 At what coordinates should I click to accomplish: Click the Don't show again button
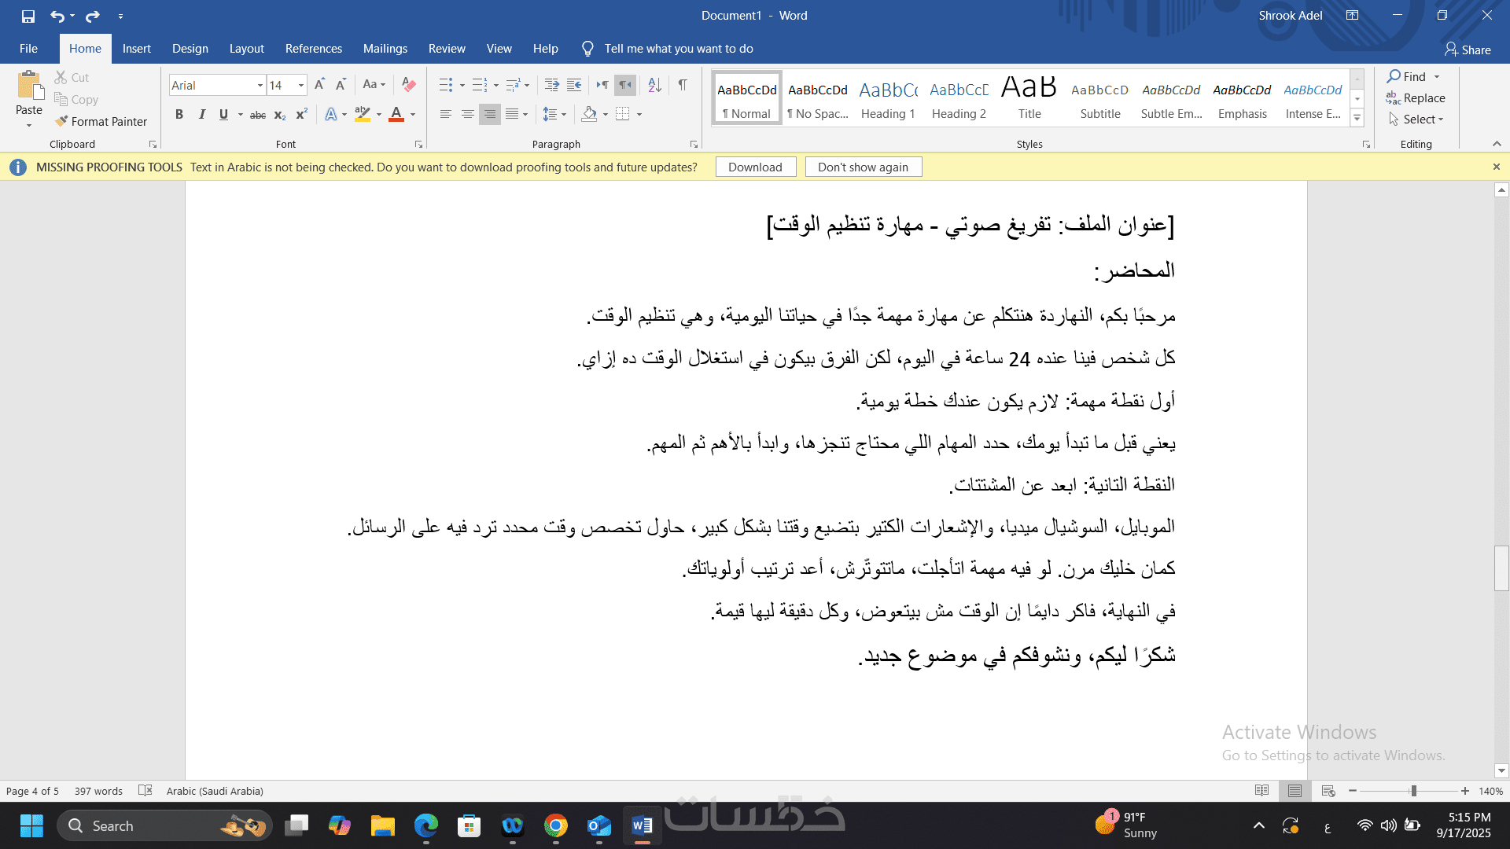click(x=863, y=167)
